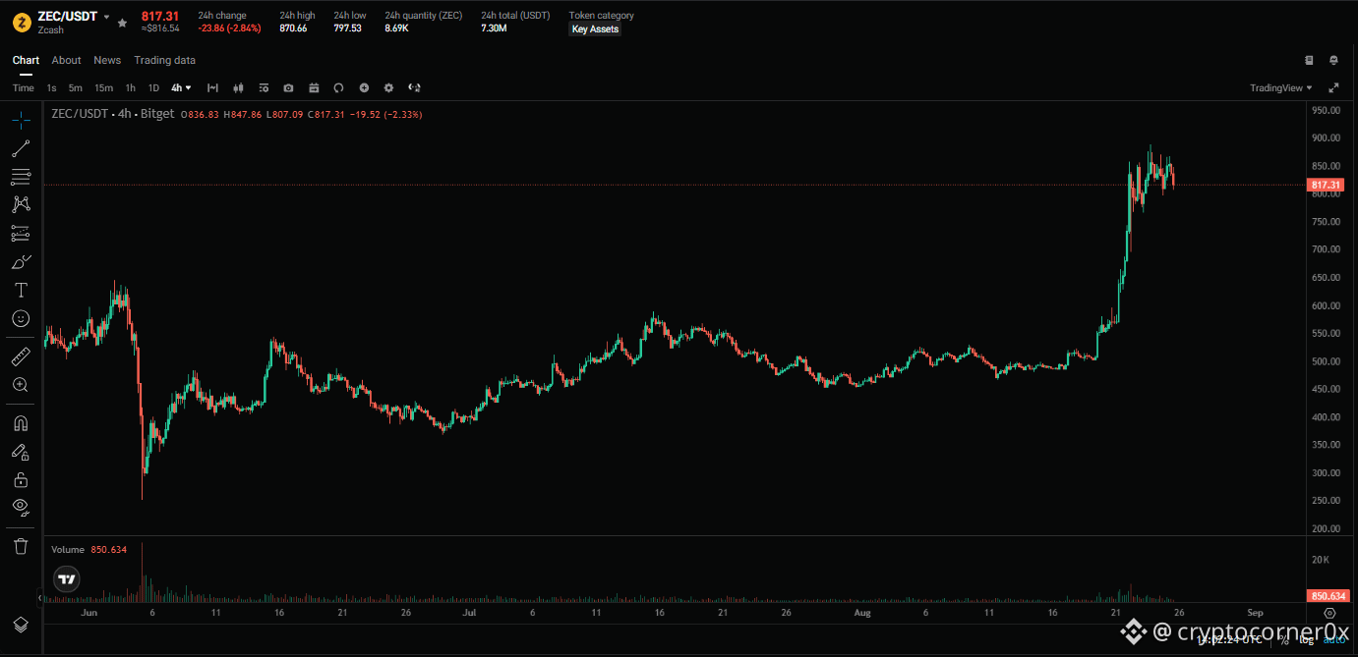
Task: Click the Zcash coin logo
Action: (21, 22)
